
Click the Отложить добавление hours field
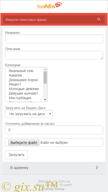[54, 130]
